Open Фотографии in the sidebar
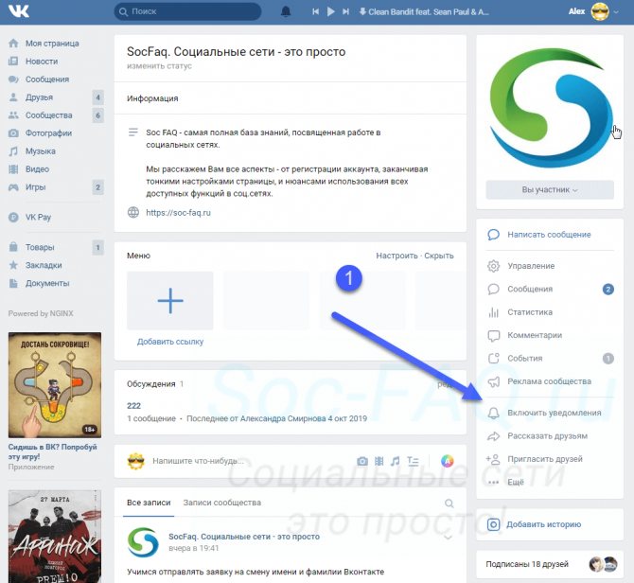 (48, 133)
